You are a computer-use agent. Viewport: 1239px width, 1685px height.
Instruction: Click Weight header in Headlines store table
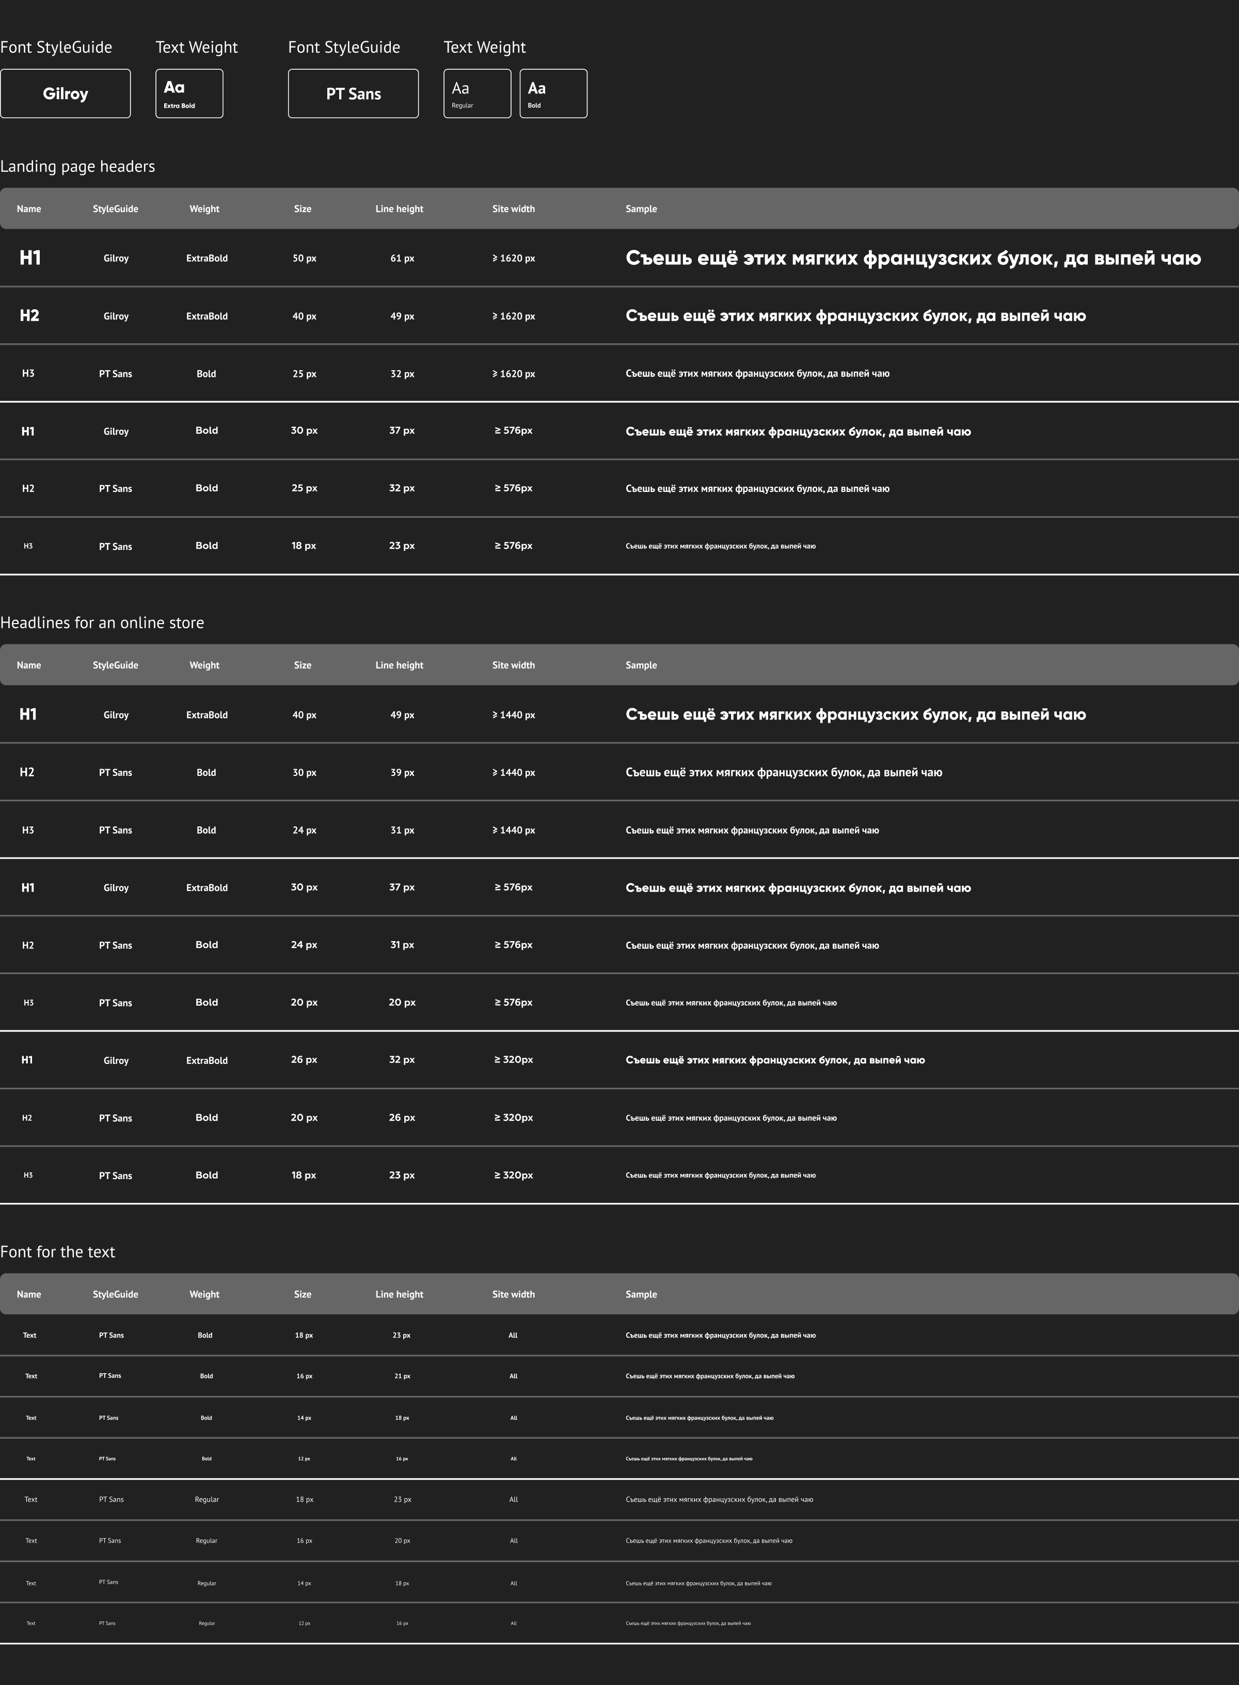(204, 665)
